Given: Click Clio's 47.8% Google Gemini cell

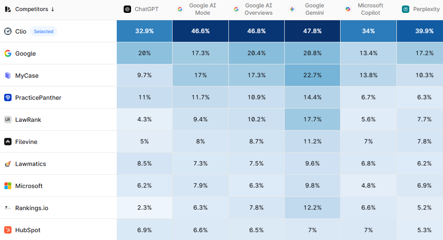Looking at the screenshot, I should tap(312, 31).
